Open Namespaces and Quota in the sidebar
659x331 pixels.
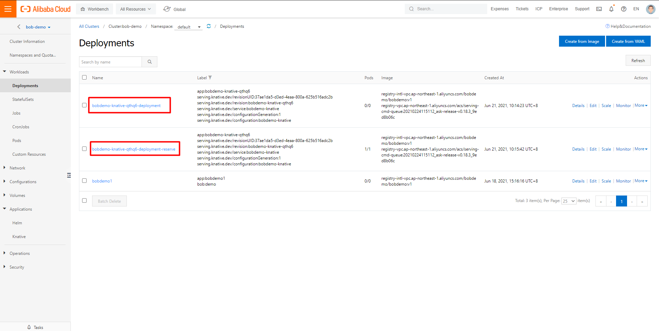[33, 55]
